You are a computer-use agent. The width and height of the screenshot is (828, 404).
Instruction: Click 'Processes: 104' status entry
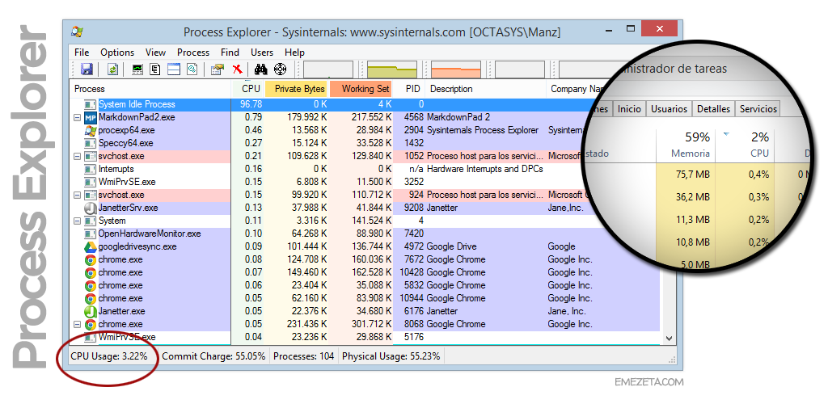(304, 356)
